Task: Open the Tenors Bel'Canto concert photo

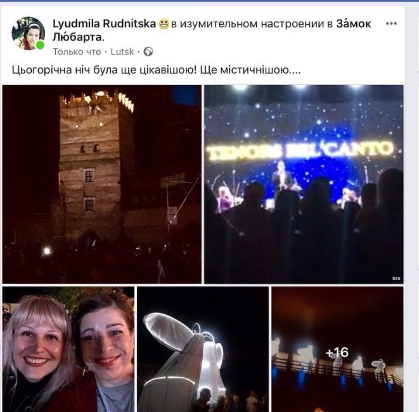Action: [x=304, y=184]
